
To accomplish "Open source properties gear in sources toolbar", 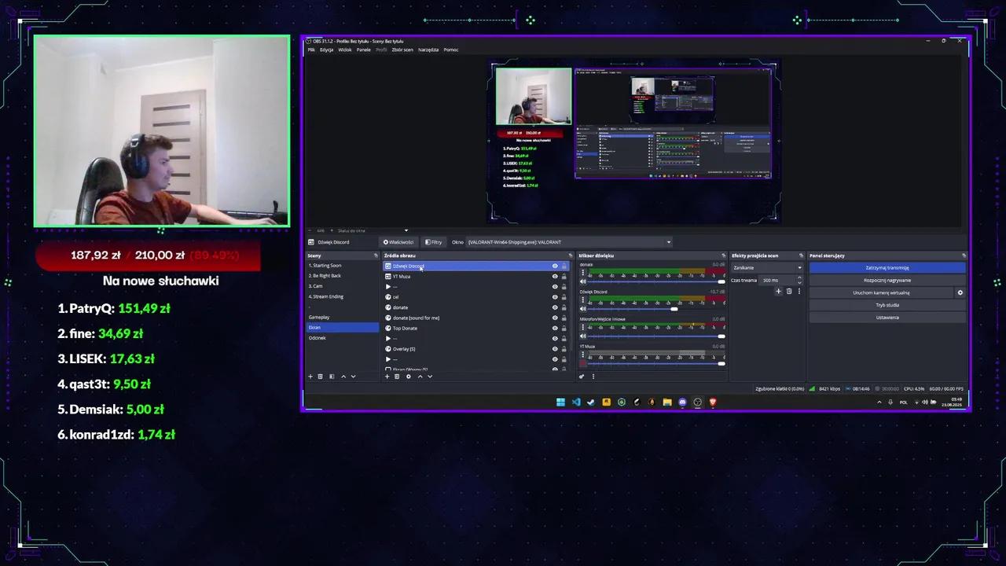I will (x=408, y=377).
